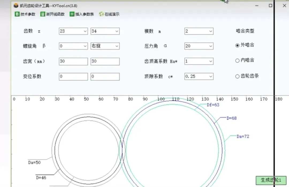Open the 插入参数表 toolbar item
This screenshot has height=187, width=289.
pyautogui.click(x=82, y=14)
